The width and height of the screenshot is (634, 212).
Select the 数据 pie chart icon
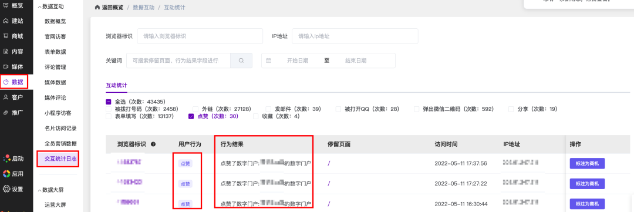coord(6,82)
